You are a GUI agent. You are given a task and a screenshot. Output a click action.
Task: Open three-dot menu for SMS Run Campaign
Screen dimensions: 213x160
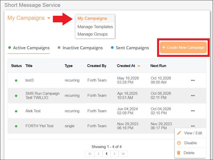[193, 95]
